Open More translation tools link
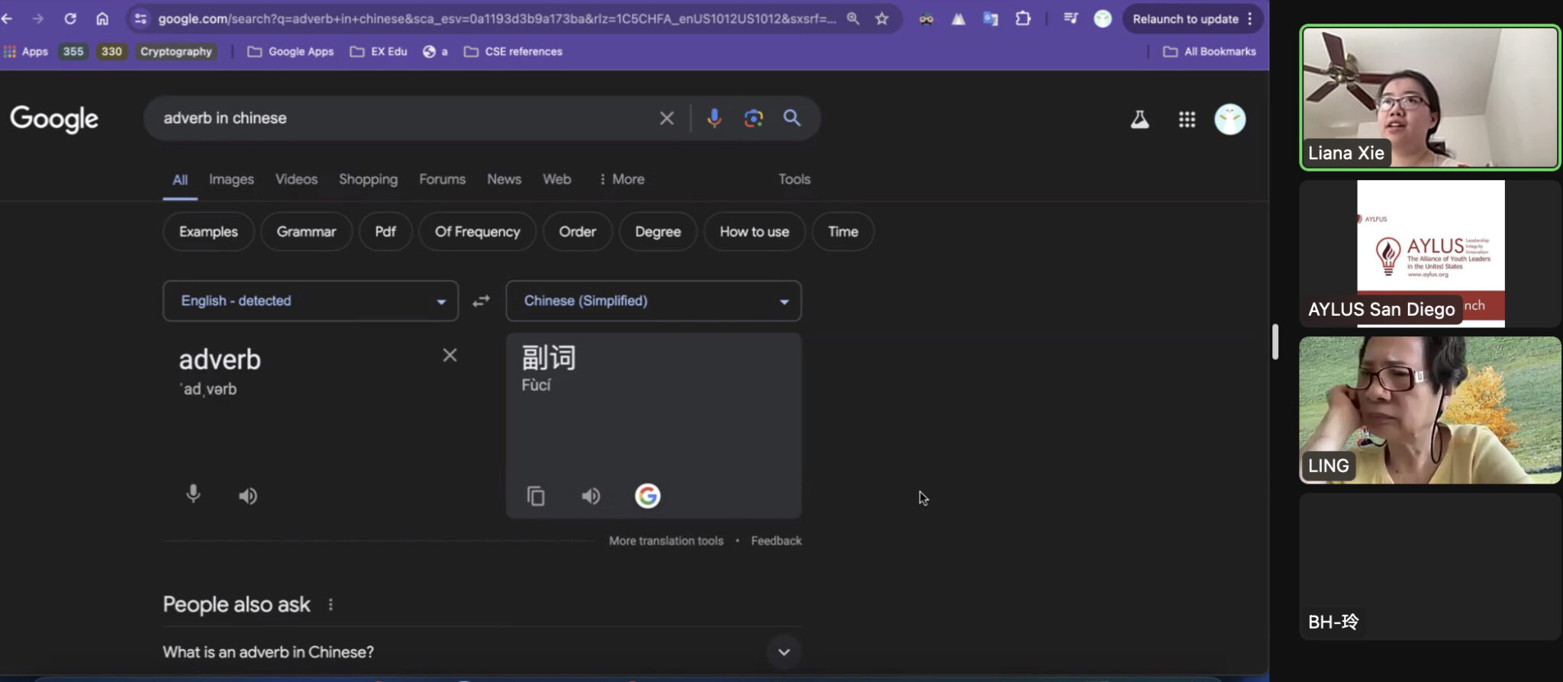The image size is (1563, 682). point(665,541)
